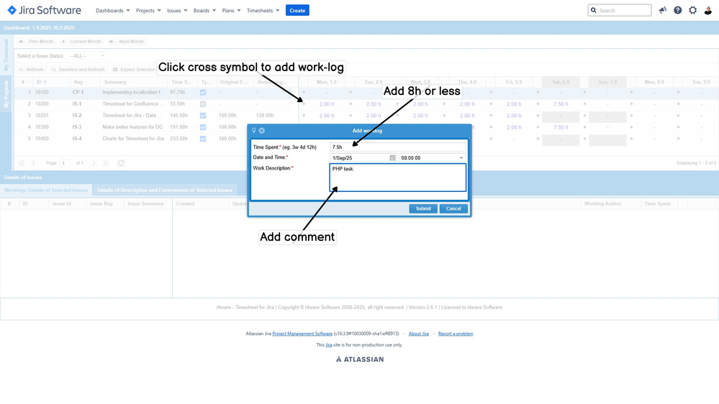Open the Help question mark icon
719x404 pixels.
coord(678,10)
